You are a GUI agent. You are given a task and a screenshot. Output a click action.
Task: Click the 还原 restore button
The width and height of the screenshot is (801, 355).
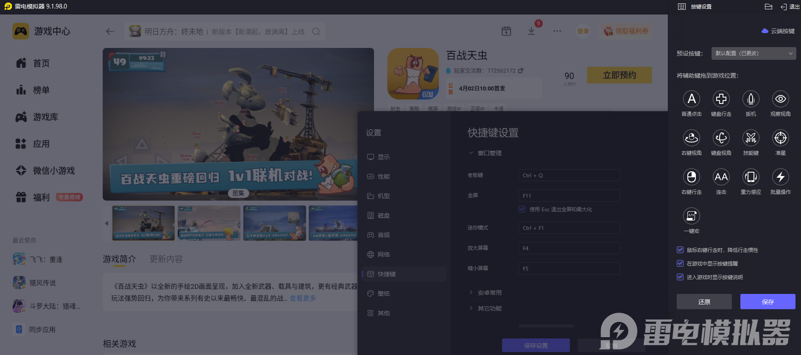pos(704,302)
